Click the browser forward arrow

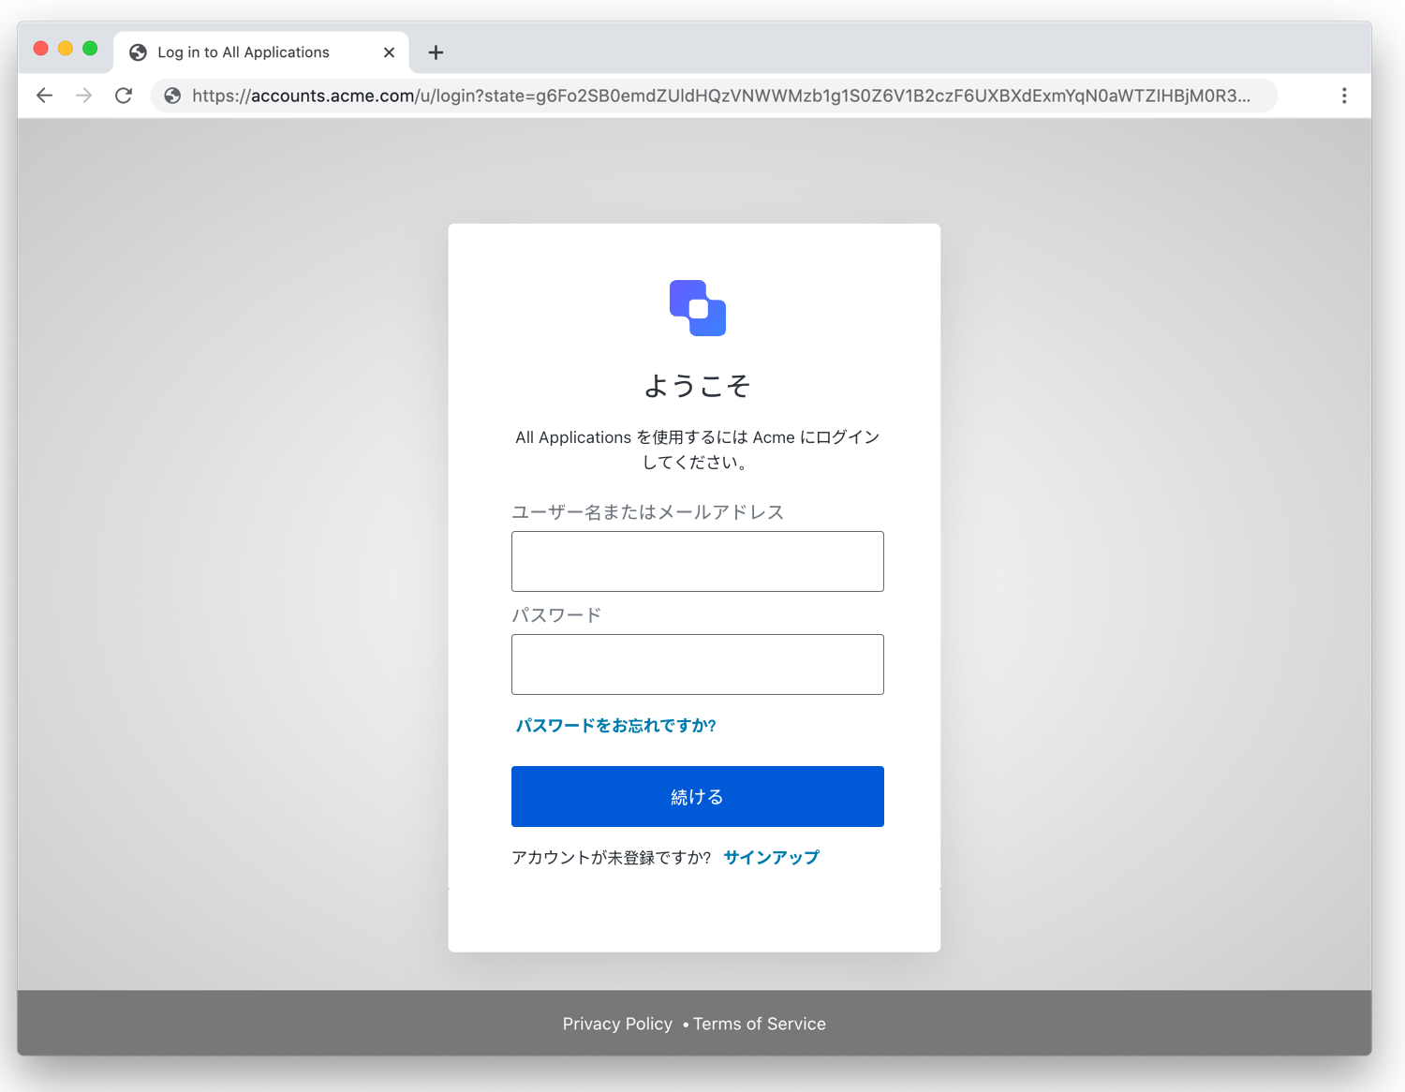pos(84,96)
